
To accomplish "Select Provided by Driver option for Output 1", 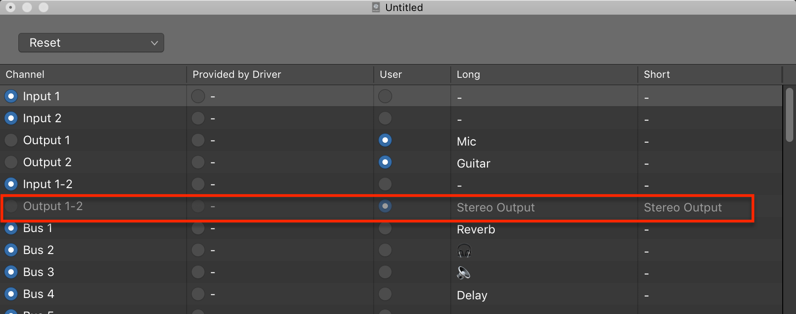I will click(x=198, y=140).
